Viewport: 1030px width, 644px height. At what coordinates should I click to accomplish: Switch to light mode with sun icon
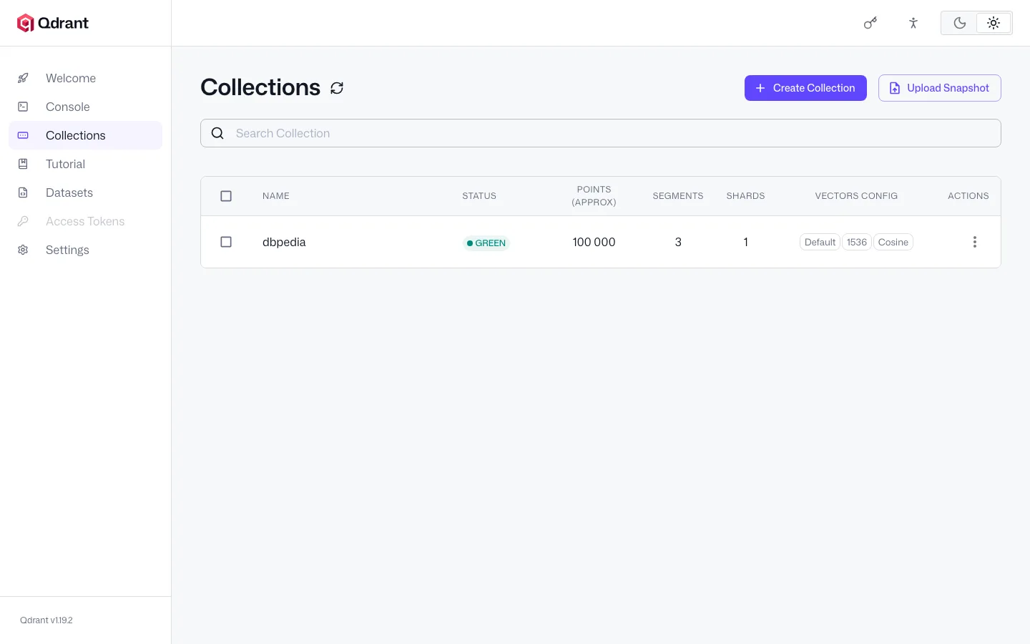click(994, 23)
